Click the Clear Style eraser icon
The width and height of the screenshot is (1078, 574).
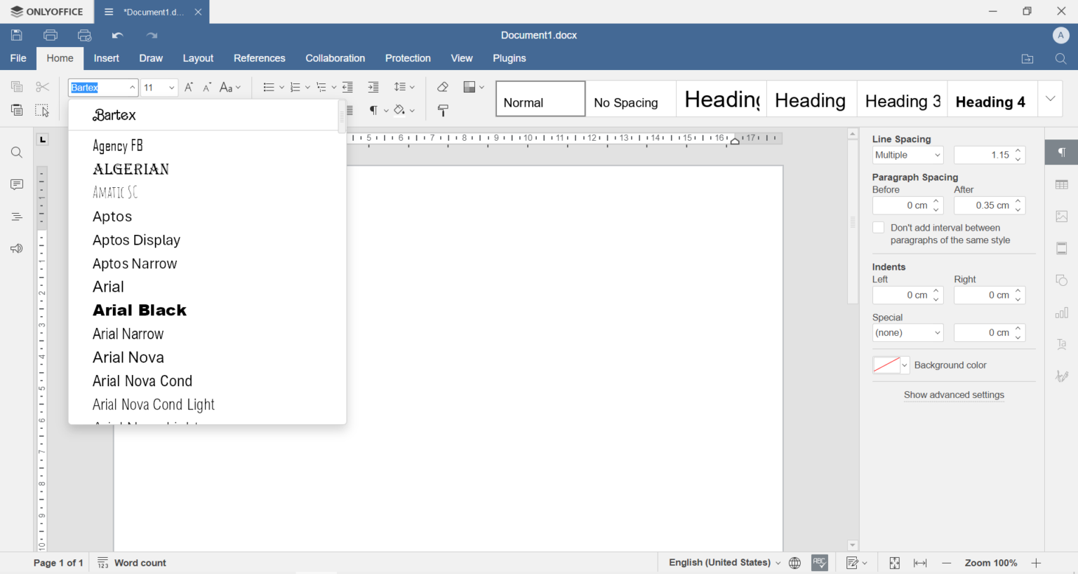[x=442, y=87]
